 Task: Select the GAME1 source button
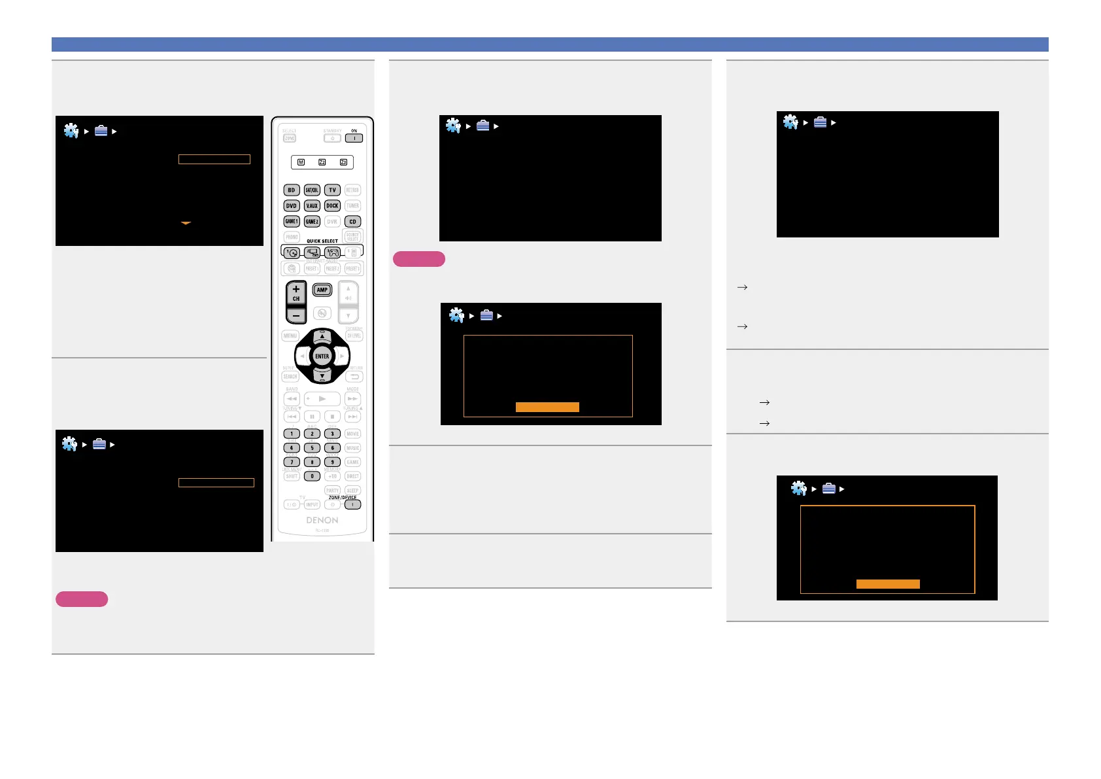click(292, 221)
